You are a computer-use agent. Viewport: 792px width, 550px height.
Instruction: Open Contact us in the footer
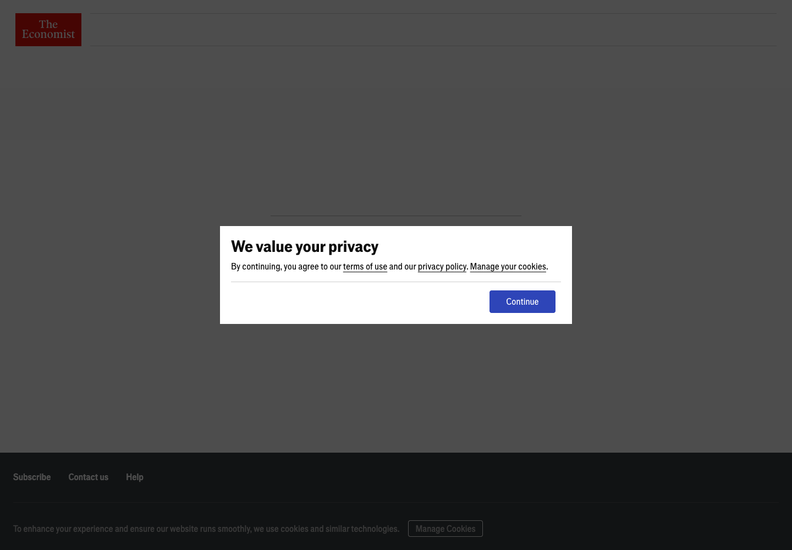[x=89, y=477]
